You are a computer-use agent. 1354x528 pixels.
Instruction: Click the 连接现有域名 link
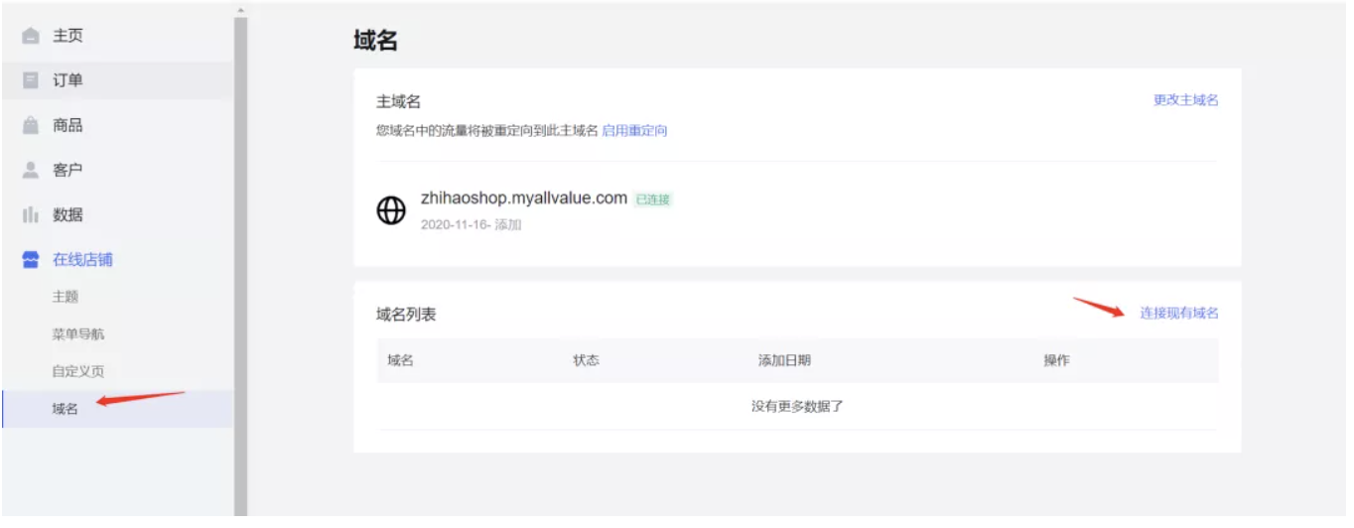tap(1178, 313)
